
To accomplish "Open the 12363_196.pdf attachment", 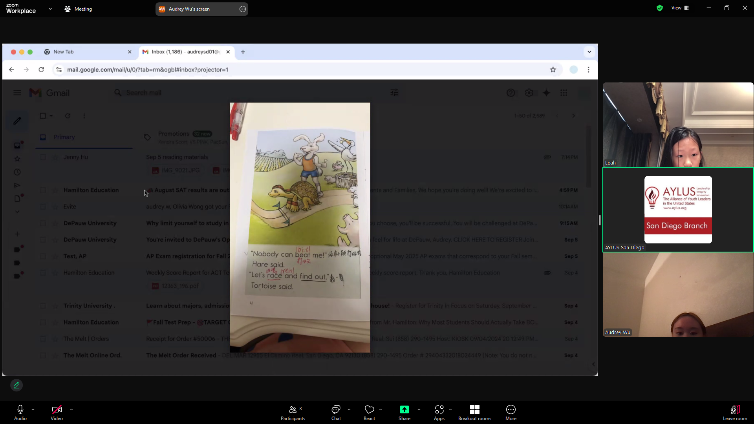I will pos(176,286).
